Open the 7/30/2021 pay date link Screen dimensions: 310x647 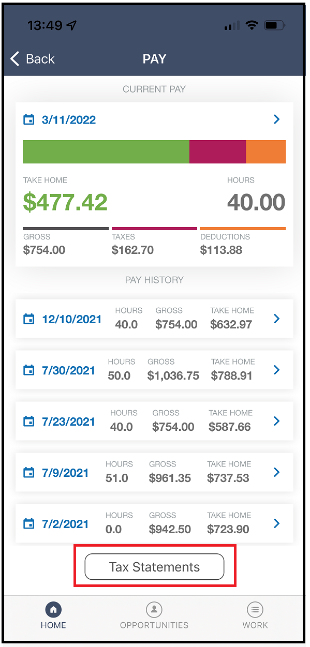(68, 370)
